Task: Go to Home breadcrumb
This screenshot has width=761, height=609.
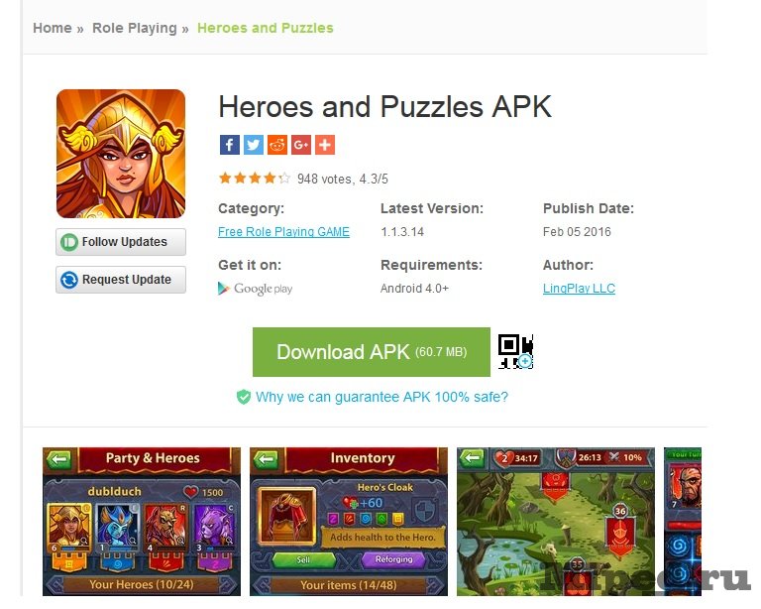Action: point(53,28)
